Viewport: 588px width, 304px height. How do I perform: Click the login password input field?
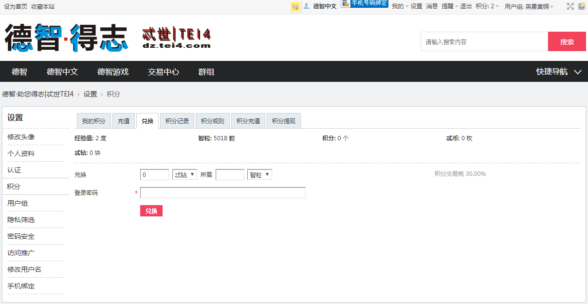click(x=222, y=192)
